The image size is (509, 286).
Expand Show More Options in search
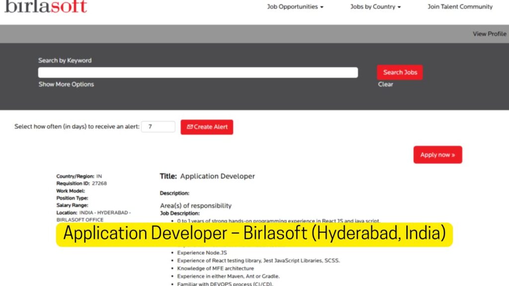tap(66, 84)
